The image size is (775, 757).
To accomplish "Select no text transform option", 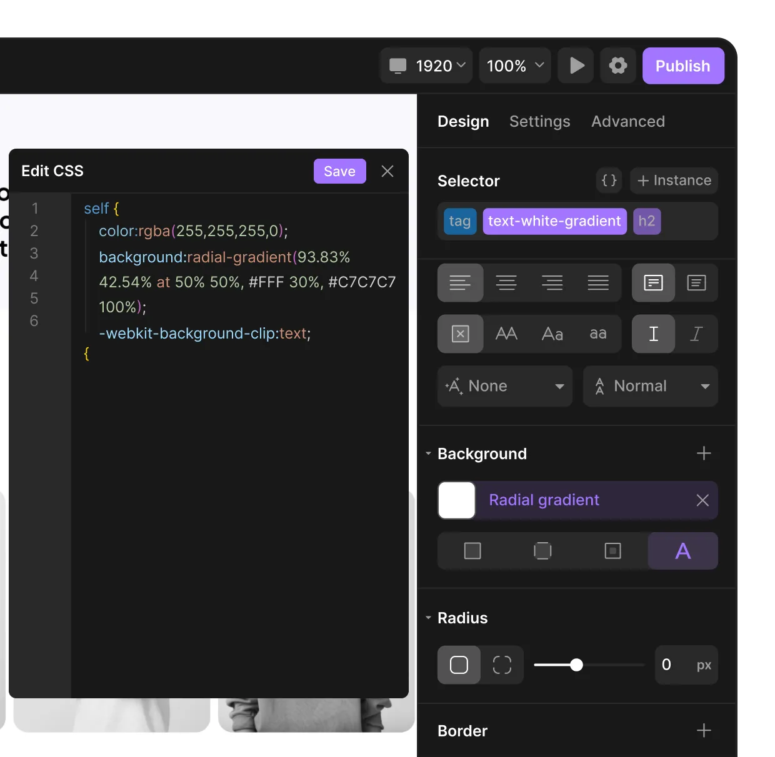I will click(x=460, y=334).
